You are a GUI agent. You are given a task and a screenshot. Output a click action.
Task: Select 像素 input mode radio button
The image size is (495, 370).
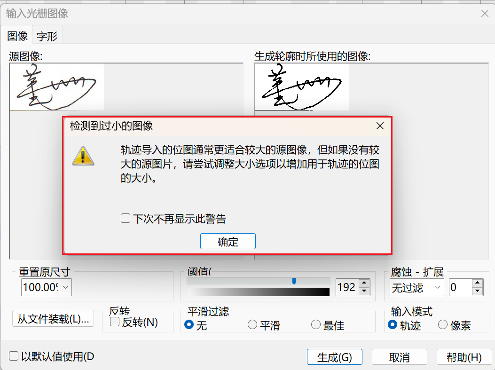(443, 324)
